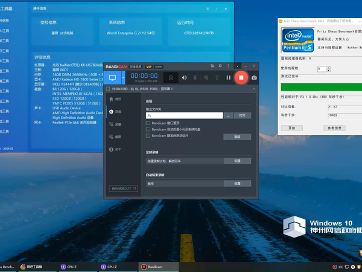Pause the recording in Bandicam

[228, 78]
